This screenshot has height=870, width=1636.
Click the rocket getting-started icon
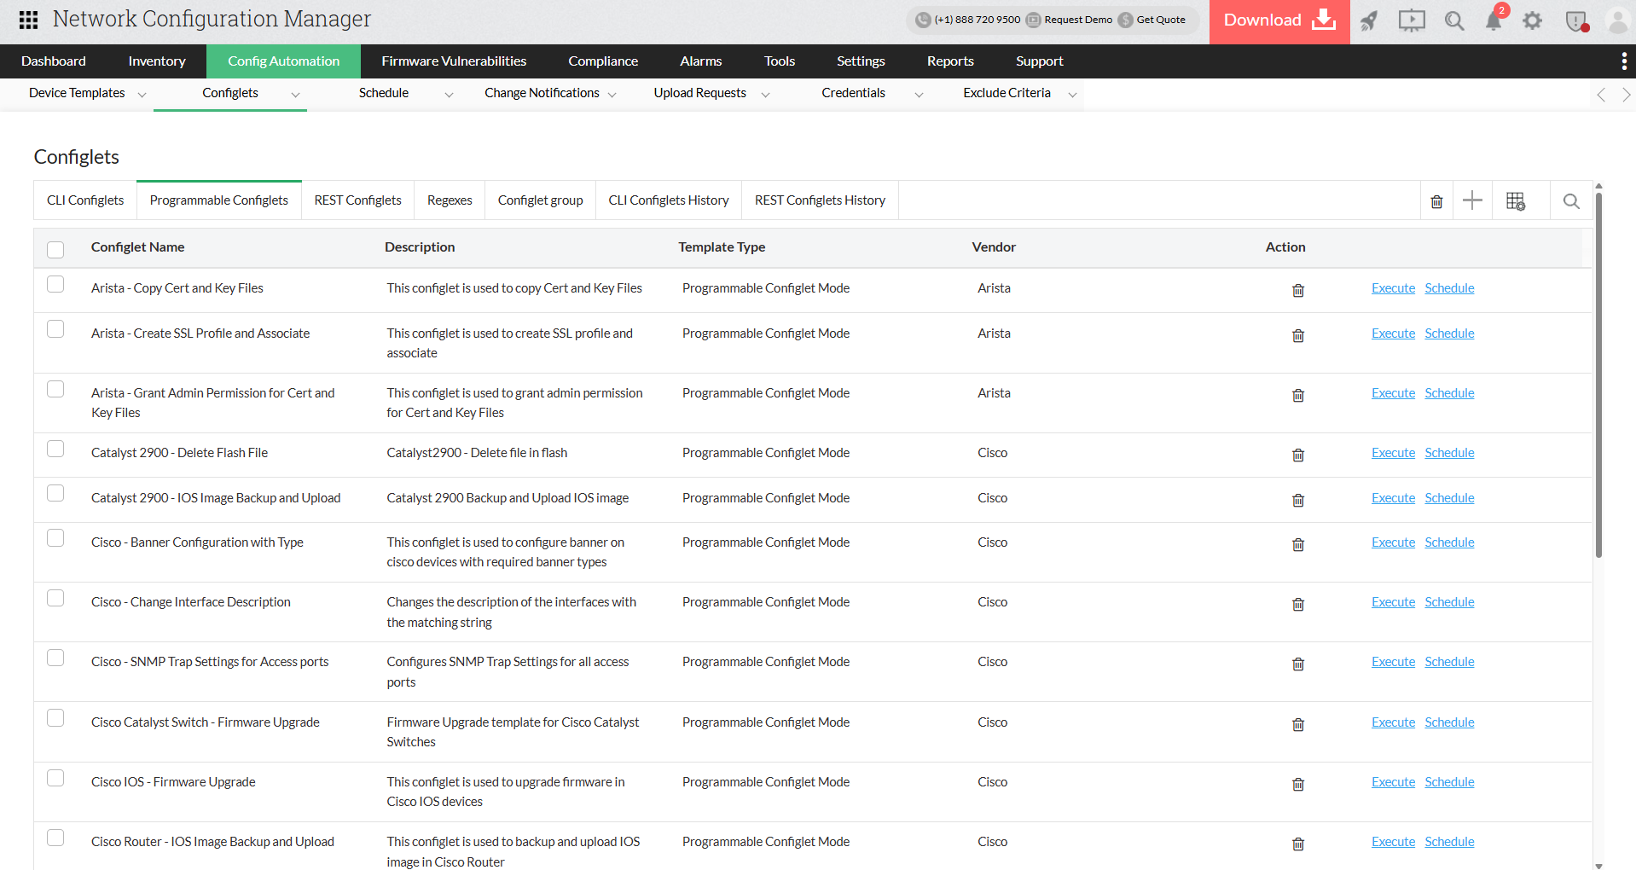tap(1368, 20)
